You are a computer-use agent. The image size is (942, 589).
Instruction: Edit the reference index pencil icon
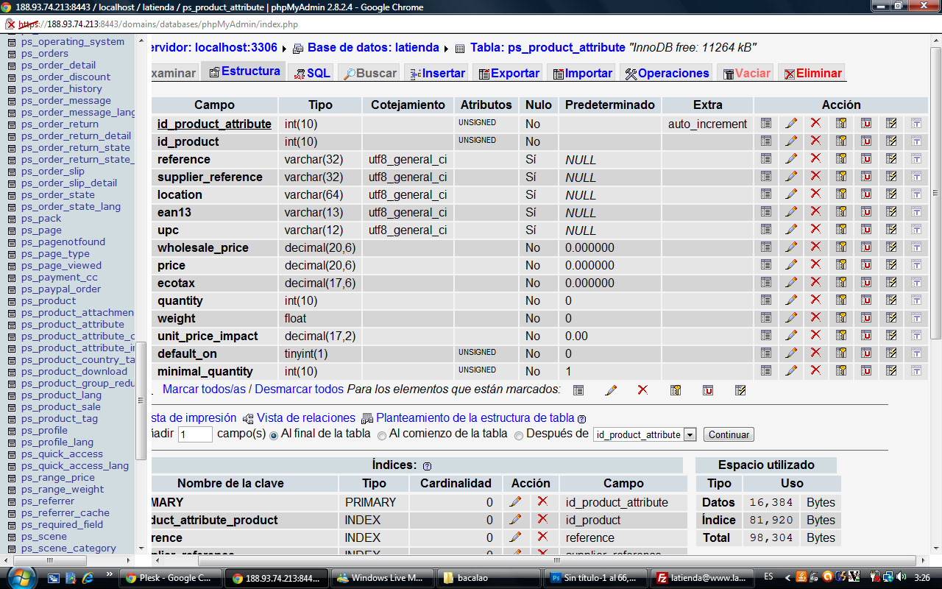point(515,537)
